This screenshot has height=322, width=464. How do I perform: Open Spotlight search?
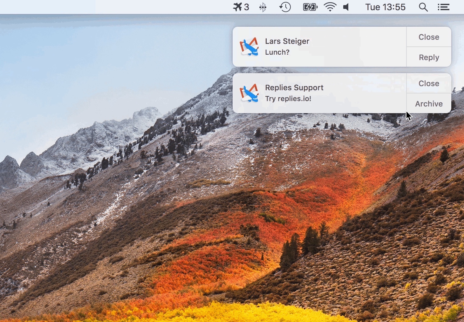(423, 7)
